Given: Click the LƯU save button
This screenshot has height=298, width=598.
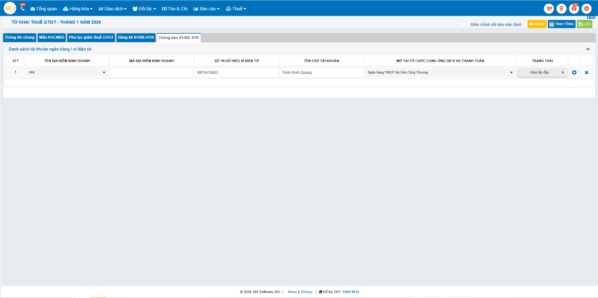Looking at the screenshot, I should click(x=584, y=24).
